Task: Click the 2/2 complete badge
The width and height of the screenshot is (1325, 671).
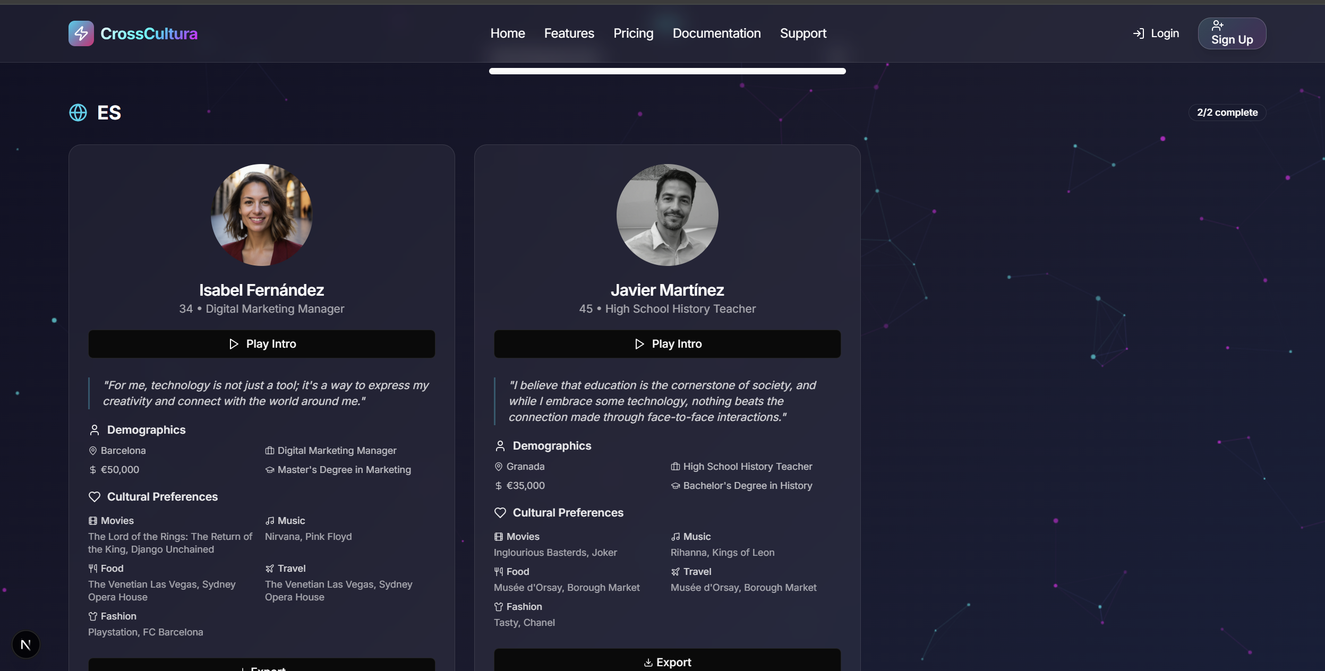Action: point(1227,113)
